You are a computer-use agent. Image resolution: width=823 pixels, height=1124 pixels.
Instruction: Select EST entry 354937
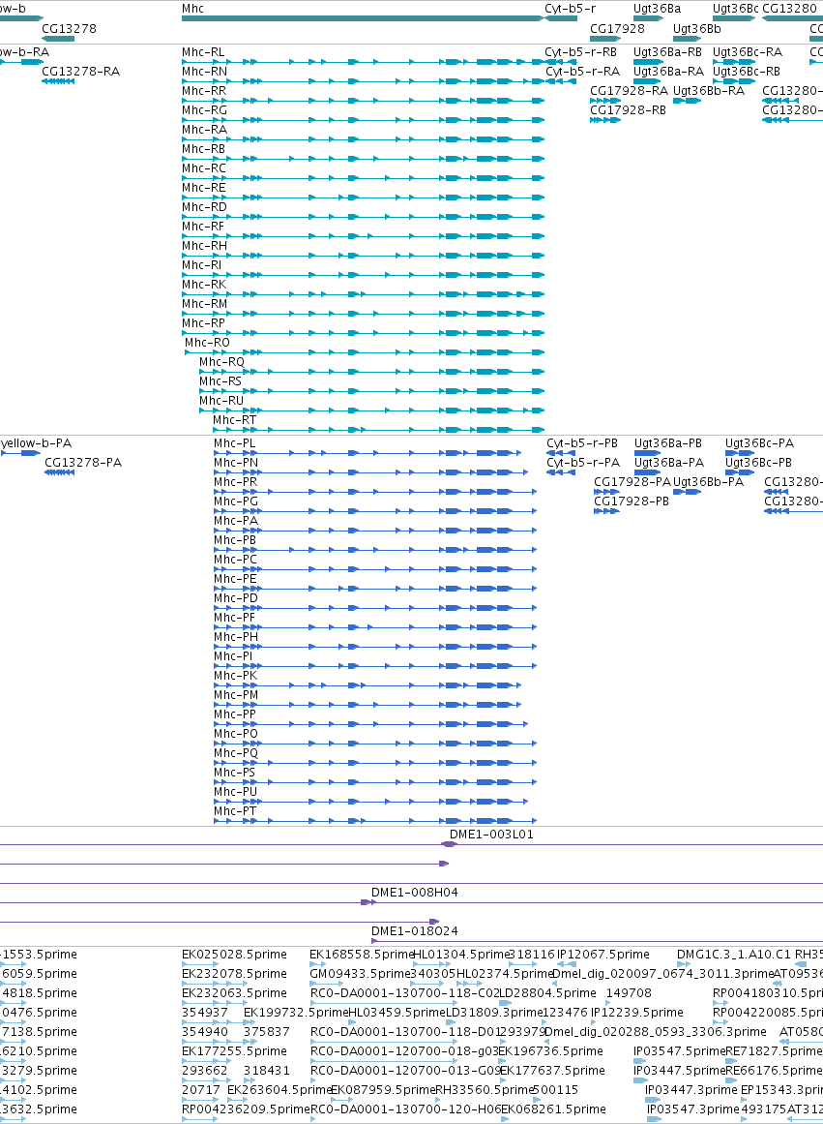[205, 1013]
